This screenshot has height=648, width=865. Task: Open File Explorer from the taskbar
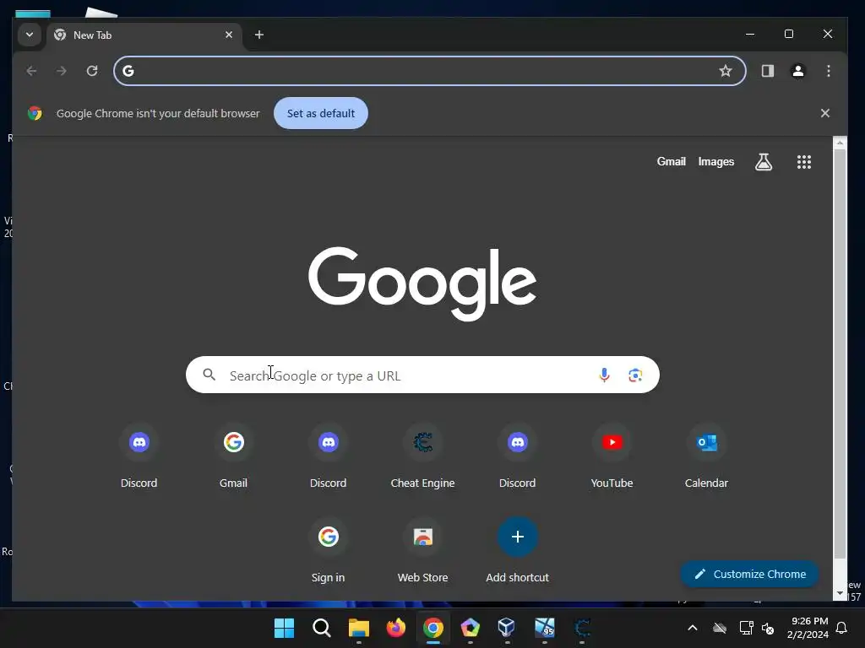coord(358,628)
